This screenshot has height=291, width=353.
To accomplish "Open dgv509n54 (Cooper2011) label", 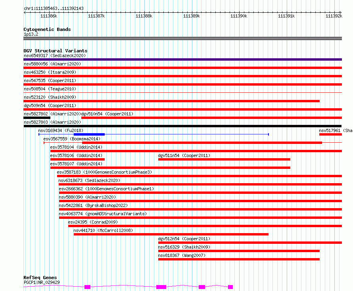I will [50, 105].
